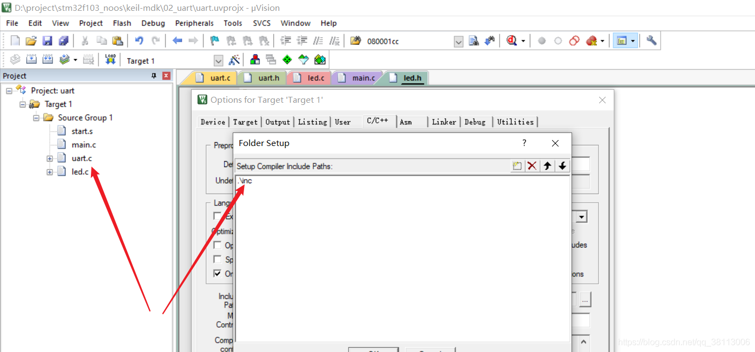
Task: Click the LOAD download-to-flash icon
Action: pyautogui.click(x=110, y=60)
